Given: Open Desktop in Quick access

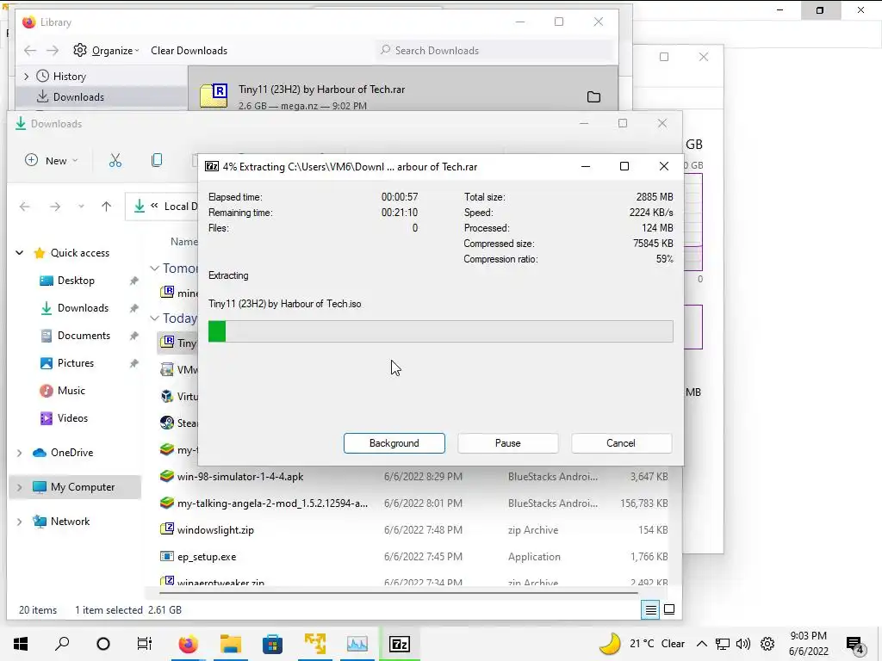Looking at the screenshot, I should coord(76,281).
